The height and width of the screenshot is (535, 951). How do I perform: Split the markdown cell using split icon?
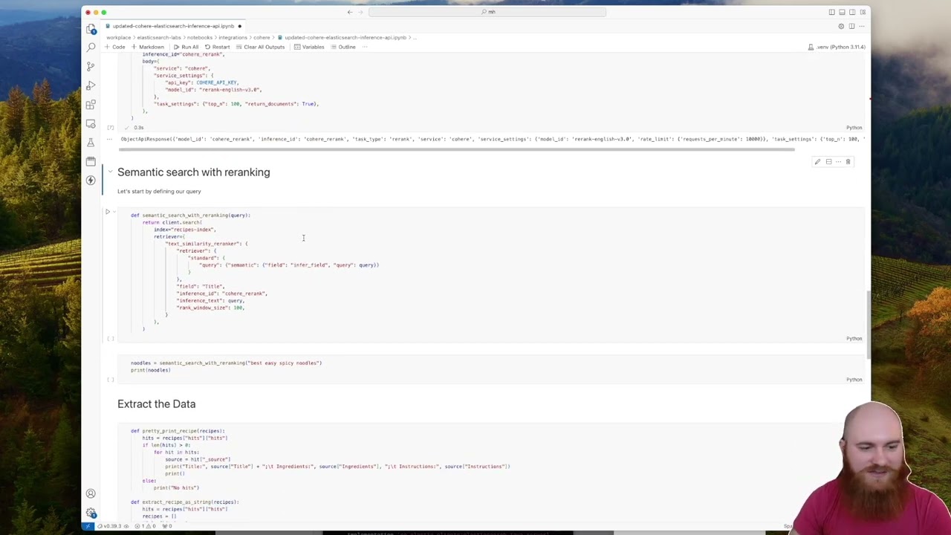[828, 161]
